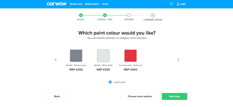The height and width of the screenshot is (107, 233).
Task: Click the Options step circle
Action: (x=129, y=15)
